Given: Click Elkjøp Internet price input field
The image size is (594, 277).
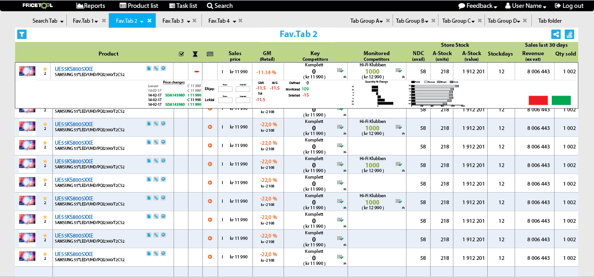Looking at the screenshot, I should click(x=243, y=89).
